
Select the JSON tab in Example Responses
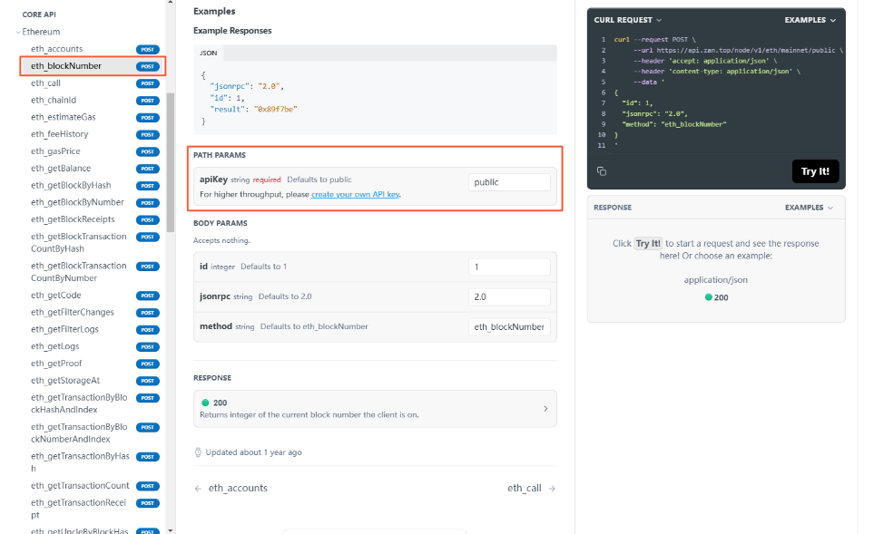(208, 53)
